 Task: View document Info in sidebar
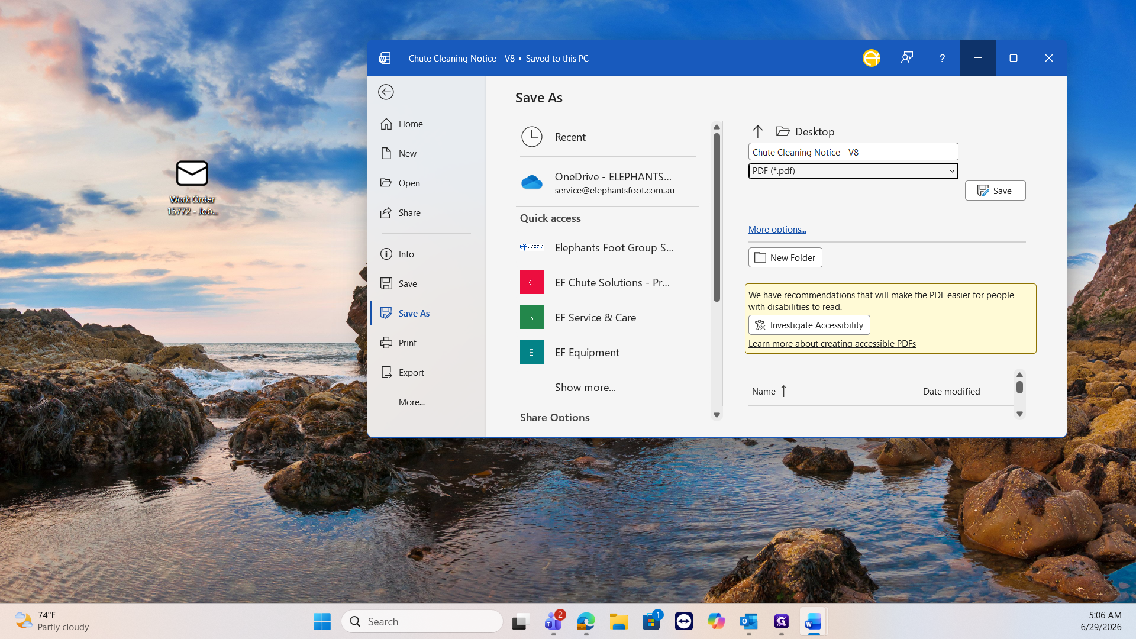(426, 254)
